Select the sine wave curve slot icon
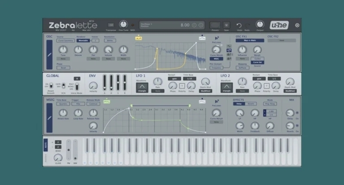The height and width of the screenshot is (185, 344). (x=229, y=46)
